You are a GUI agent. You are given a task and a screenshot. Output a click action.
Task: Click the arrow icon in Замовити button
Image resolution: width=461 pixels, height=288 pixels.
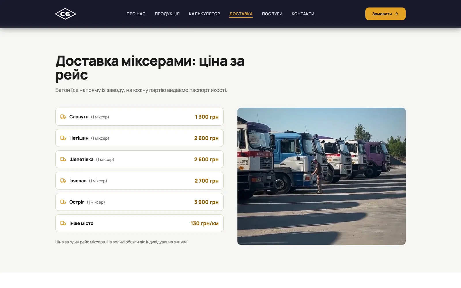tap(396, 14)
